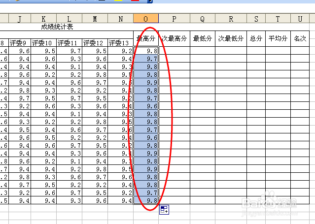Viewport: 315px width, 224px height.
Task: Select the unshaded 9.8 cell under 最高分
Action: point(146,51)
